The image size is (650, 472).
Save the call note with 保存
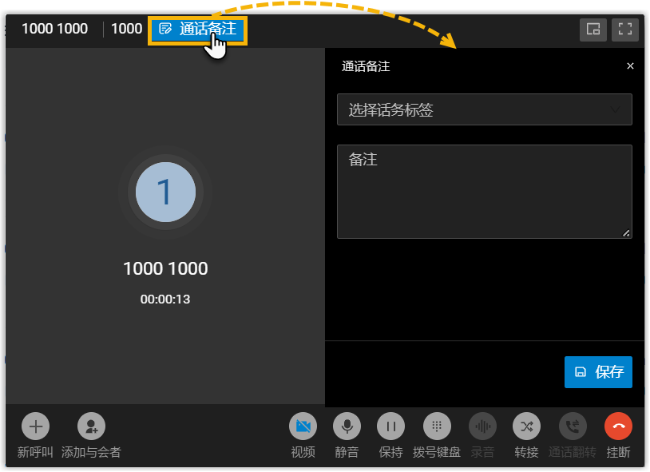click(x=598, y=372)
